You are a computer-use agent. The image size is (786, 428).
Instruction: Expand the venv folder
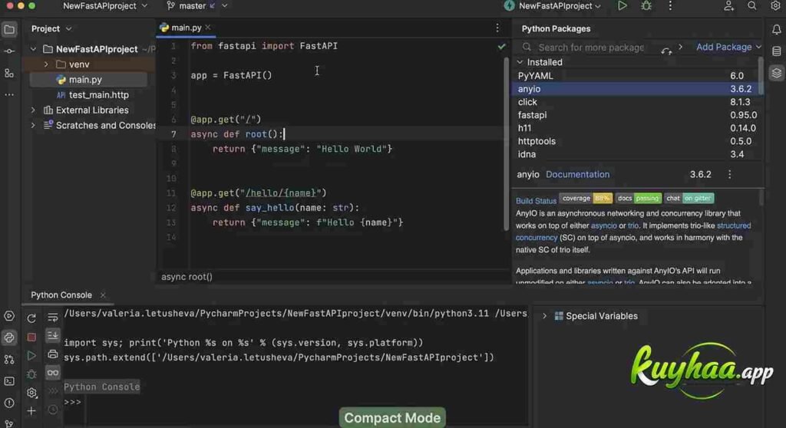[x=46, y=64]
